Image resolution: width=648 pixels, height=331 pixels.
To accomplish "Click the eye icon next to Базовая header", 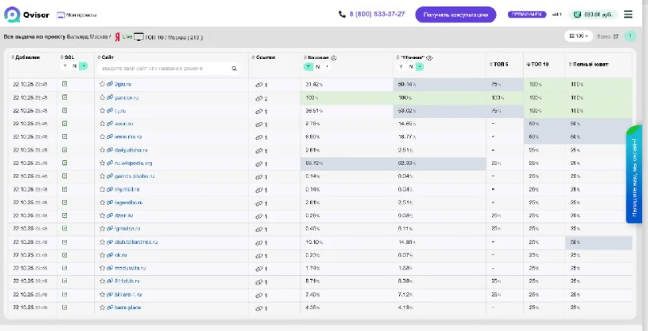I will point(334,58).
